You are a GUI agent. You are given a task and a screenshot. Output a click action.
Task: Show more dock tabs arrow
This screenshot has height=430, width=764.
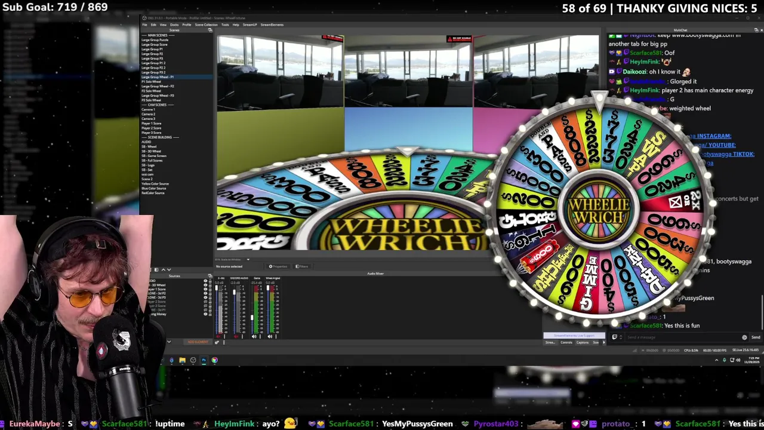[604, 342]
